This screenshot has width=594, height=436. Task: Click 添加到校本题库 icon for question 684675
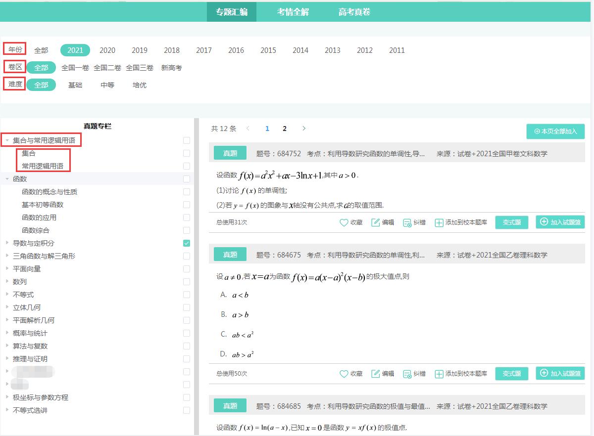click(439, 374)
